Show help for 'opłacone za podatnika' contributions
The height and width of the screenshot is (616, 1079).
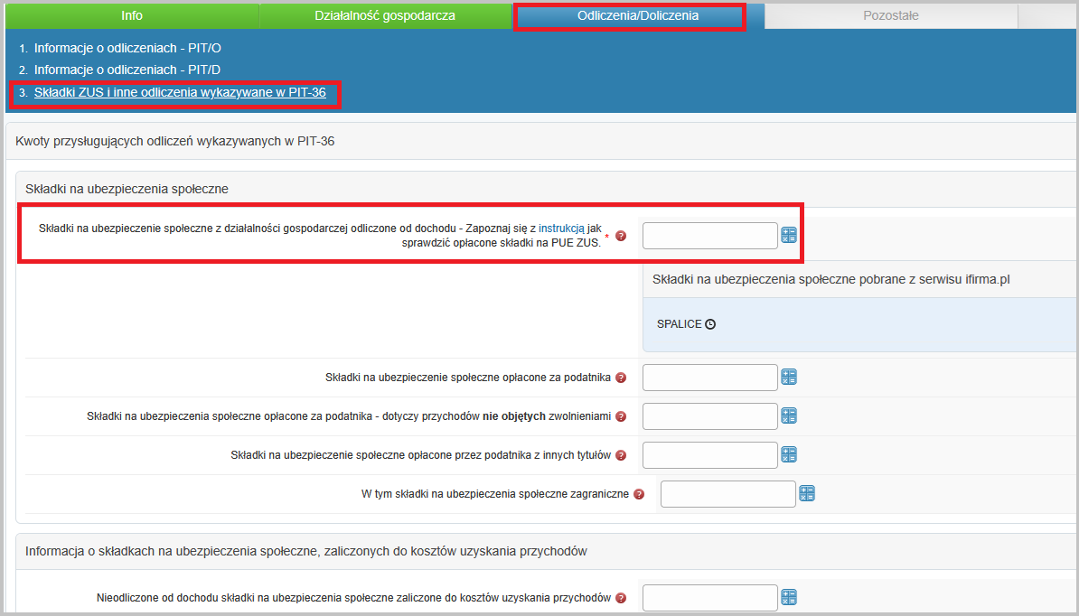(x=621, y=378)
